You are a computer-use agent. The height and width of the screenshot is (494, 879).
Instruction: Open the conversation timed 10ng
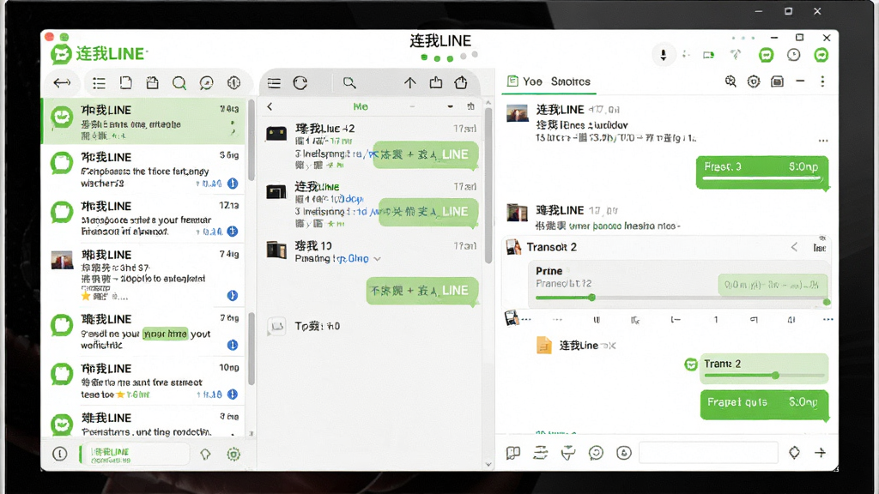point(144,381)
